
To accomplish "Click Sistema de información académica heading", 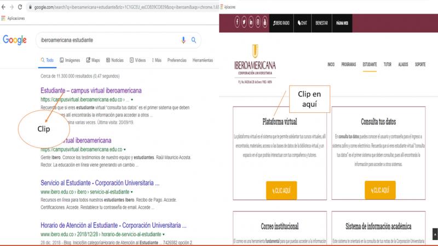I will 378,226.
